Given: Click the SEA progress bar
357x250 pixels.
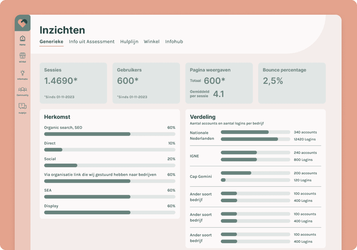Looking at the screenshot, I should click(109, 197).
